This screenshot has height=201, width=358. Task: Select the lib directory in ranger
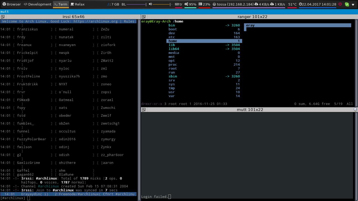tap(204, 45)
